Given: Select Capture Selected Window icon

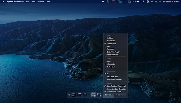Looking at the screenshot, I should pos(79,95).
